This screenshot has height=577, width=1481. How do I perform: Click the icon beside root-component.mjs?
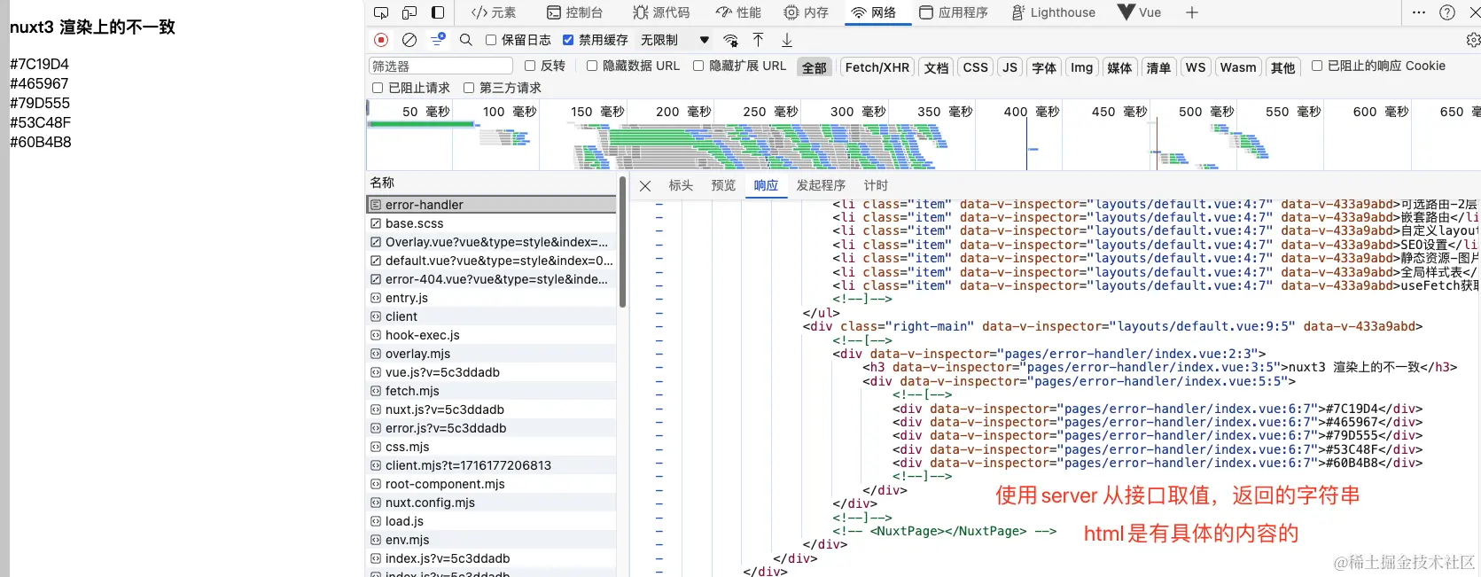[x=376, y=484]
